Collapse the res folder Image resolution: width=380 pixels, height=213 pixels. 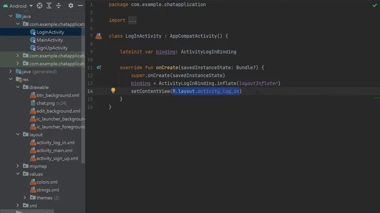pos(11,79)
